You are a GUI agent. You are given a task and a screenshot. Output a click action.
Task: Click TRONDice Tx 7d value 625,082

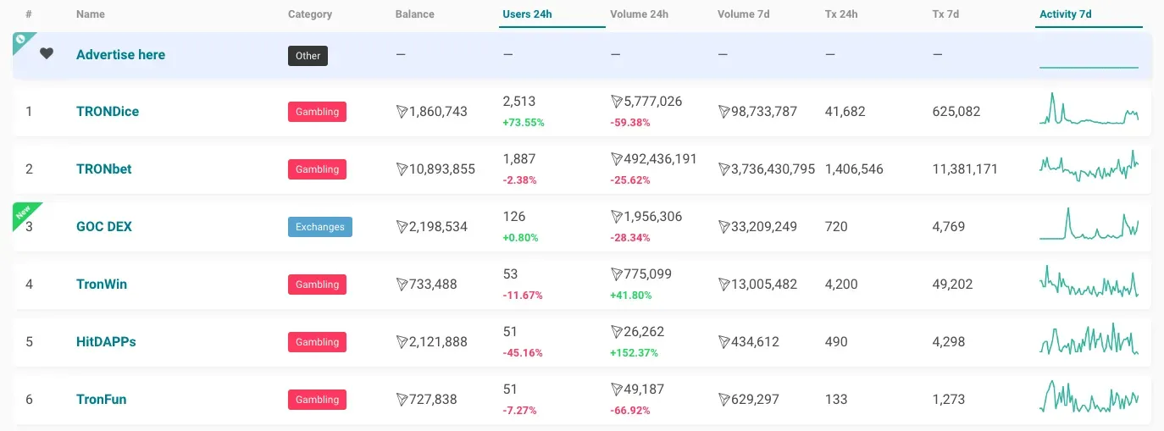[956, 112]
